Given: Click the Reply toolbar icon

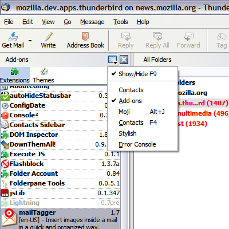Looking at the screenshot, I should (126, 37).
